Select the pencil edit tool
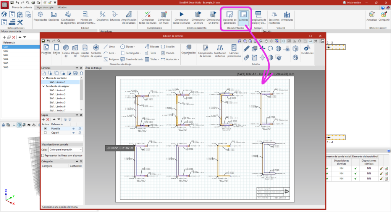 pyautogui.click(x=246, y=49)
